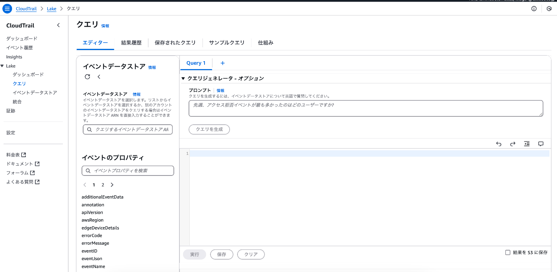Open the 情報 link beside the イベントデータストア heading

pyautogui.click(x=152, y=68)
